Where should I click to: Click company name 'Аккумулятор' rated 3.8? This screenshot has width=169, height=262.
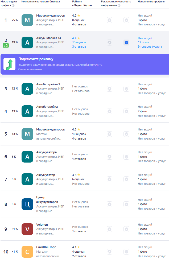point(46,175)
